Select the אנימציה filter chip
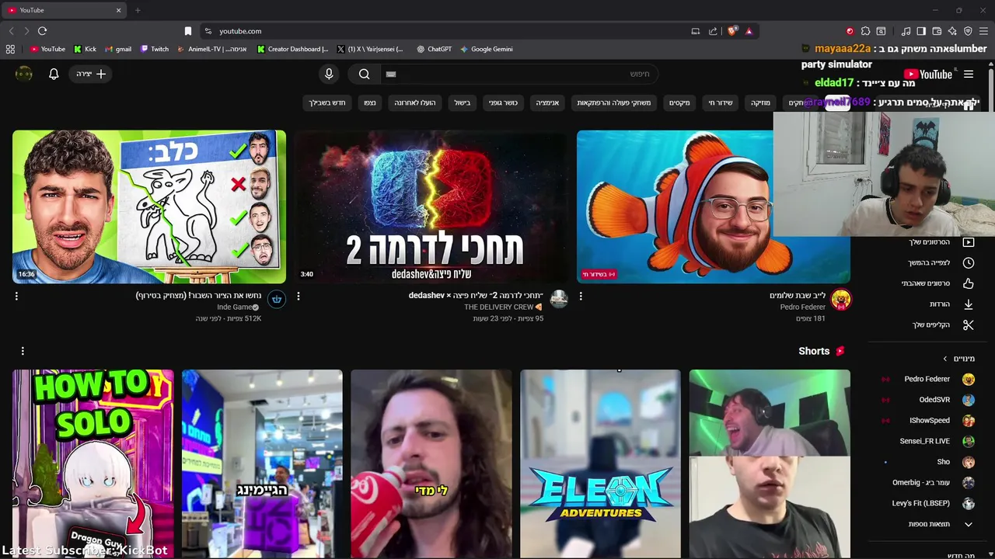The height and width of the screenshot is (559, 995). 548,102
